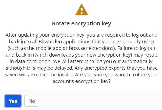Click the phrase 'Failure to log out'
The height and width of the screenshot is (110, 162).
click(136, 48)
